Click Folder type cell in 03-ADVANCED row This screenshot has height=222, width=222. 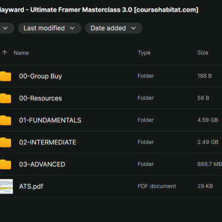click(145, 164)
